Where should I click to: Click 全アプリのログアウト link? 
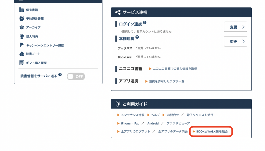(135, 132)
